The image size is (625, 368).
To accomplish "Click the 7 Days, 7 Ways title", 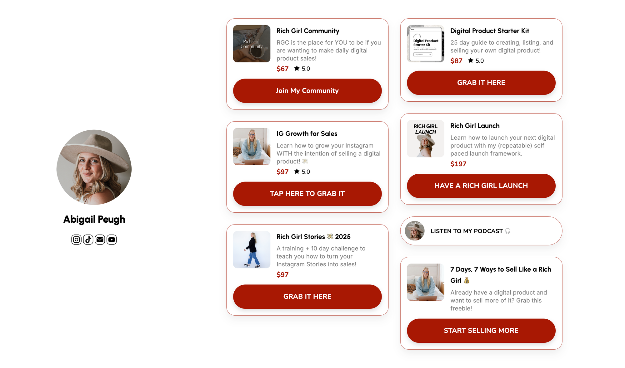I will pyautogui.click(x=501, y=275).
